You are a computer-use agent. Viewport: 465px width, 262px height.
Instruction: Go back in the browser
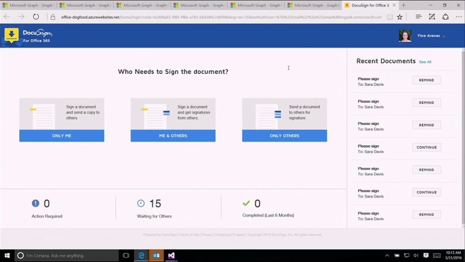tap(7, 17)
